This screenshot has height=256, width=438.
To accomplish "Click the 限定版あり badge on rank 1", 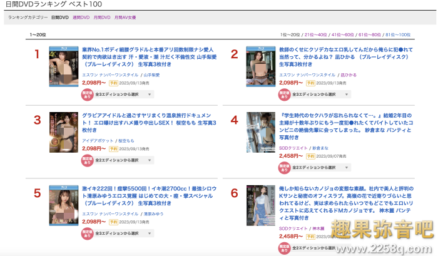I will point(87,95).
